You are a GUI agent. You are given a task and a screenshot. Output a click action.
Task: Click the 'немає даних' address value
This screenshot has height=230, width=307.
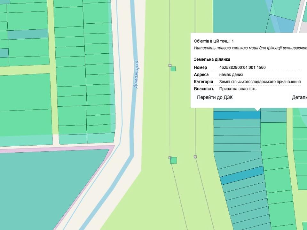231,74
